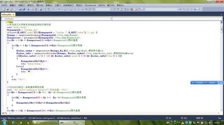Open the 数据(A) menu

pos(49,5)
